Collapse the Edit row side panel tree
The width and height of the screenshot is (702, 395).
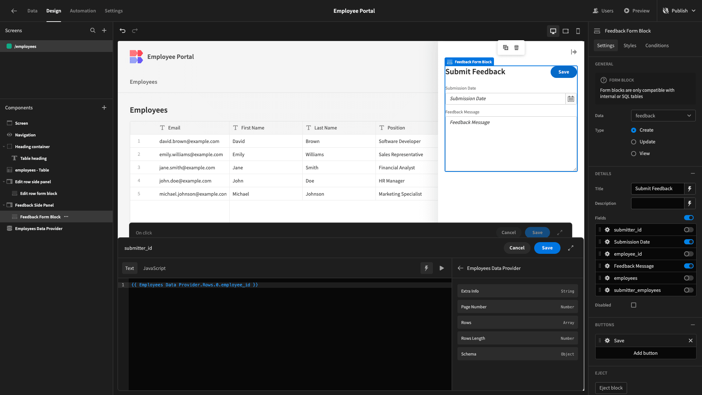[x=4, y=182]
